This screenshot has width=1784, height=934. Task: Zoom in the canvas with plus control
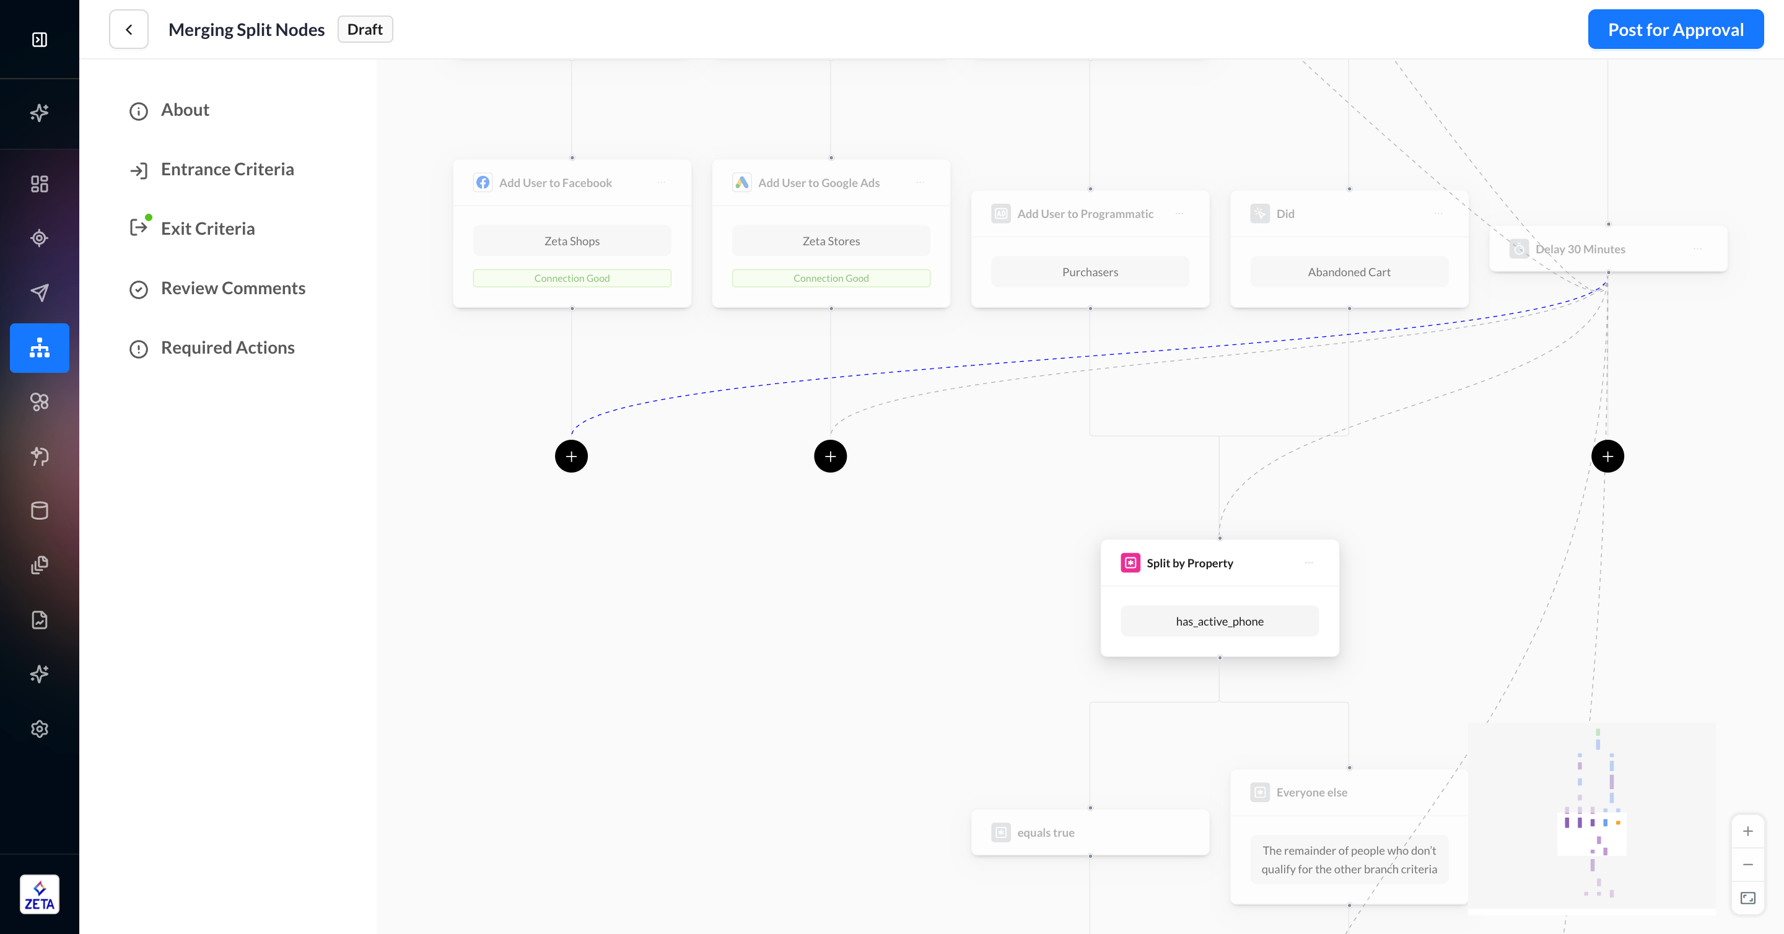click(1747, 831)
